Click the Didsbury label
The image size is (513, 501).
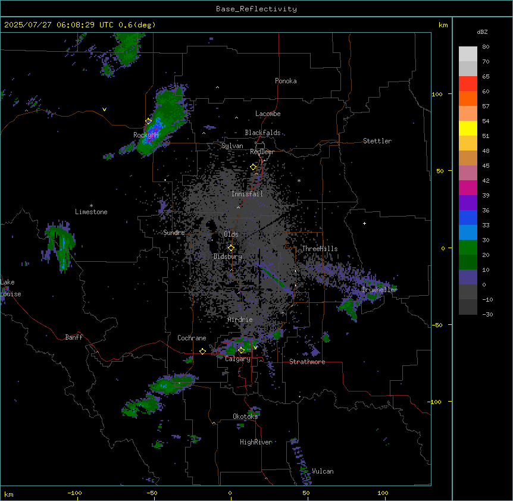pos(228,256)
